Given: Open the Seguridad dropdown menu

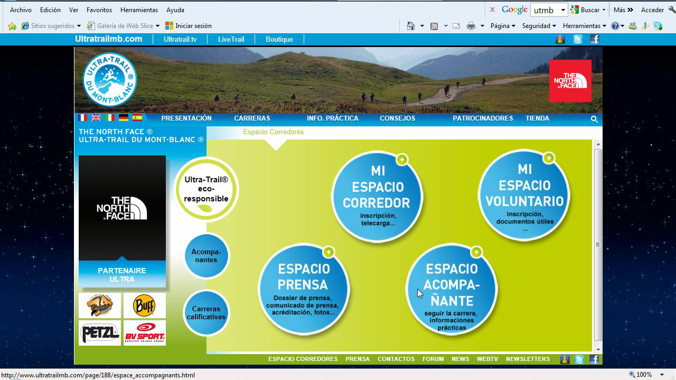Looking at the screenshot, I should tap(539, 26).
